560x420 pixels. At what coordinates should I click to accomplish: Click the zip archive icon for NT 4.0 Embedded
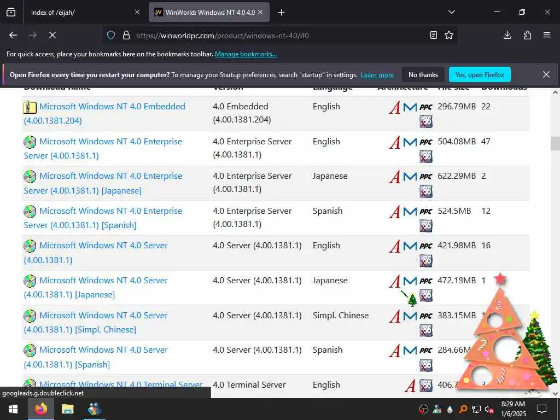[30, 107]
